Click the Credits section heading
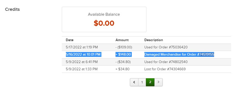237x96 pixels. [12, 9]
